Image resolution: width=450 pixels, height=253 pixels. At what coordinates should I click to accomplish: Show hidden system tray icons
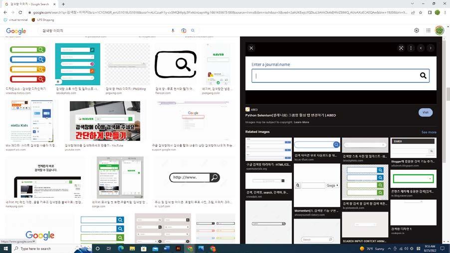coord(389,249)
